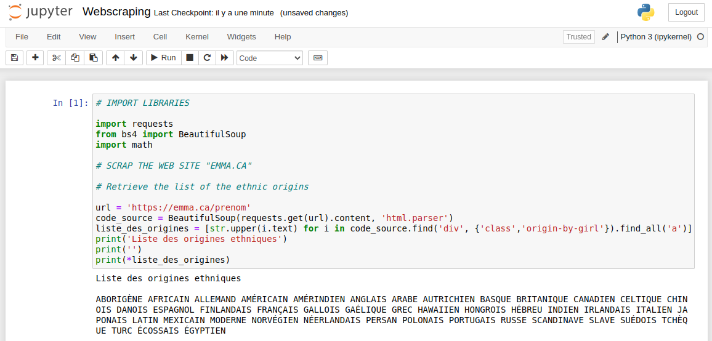Image resolution: width=712 pixels, height=341 pixels.
Task: Click the word ÉGYPTIEN in output
Action: click(x=204, y=331)
